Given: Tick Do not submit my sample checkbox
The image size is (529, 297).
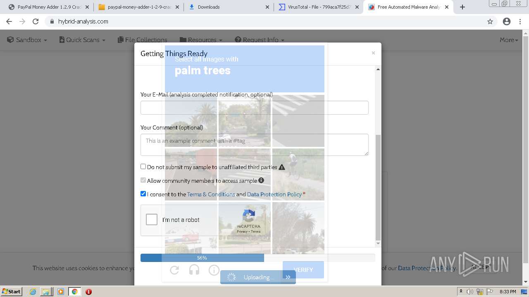Looking at the screenshot, I should point(143,167).
